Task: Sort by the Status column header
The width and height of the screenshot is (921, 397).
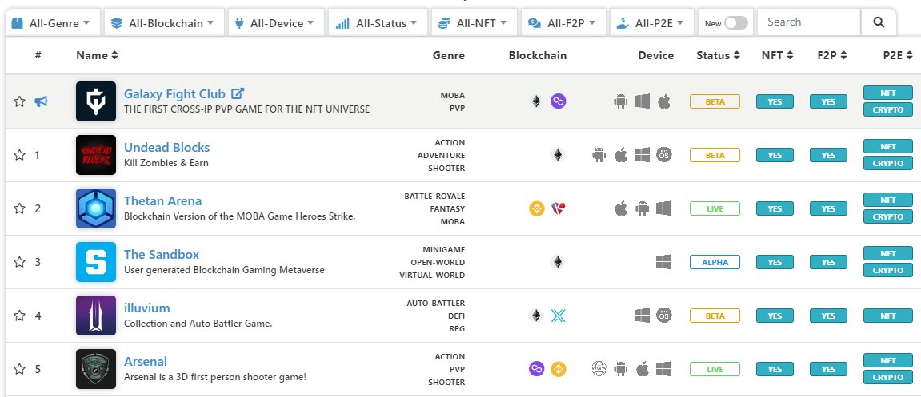Action: 717,55
